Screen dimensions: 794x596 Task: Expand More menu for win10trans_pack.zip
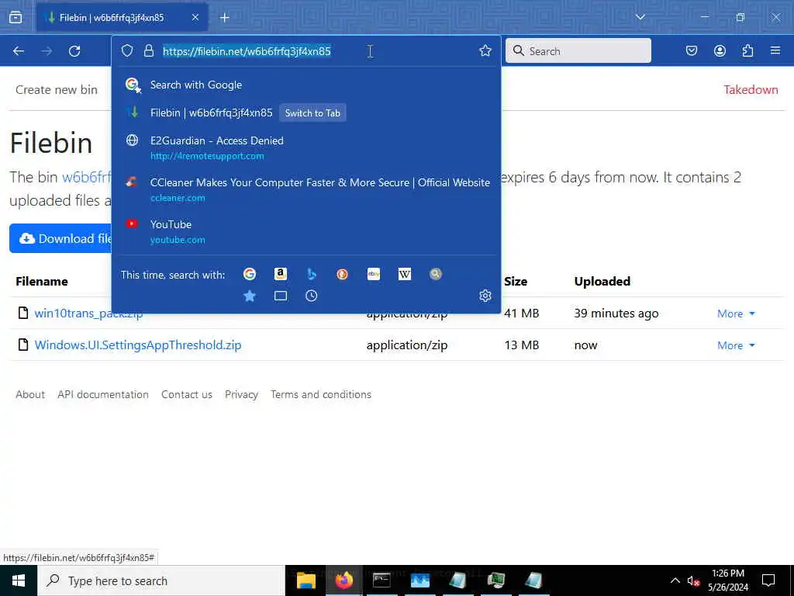coord(736,314)
